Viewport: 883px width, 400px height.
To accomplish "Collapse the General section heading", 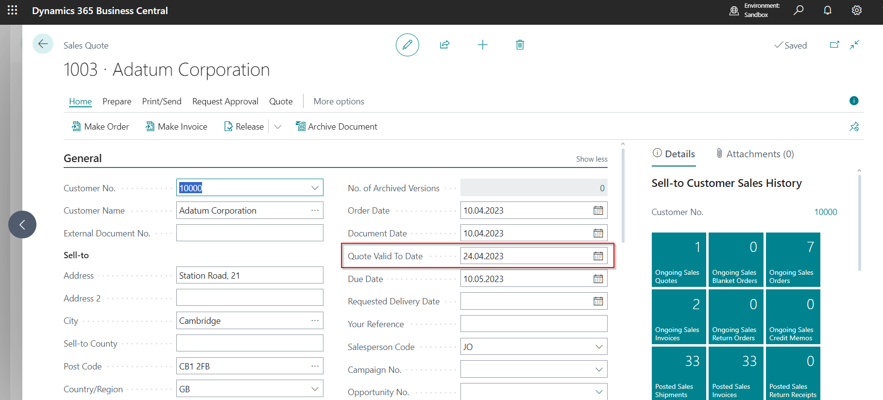I will tap(83, 158).
